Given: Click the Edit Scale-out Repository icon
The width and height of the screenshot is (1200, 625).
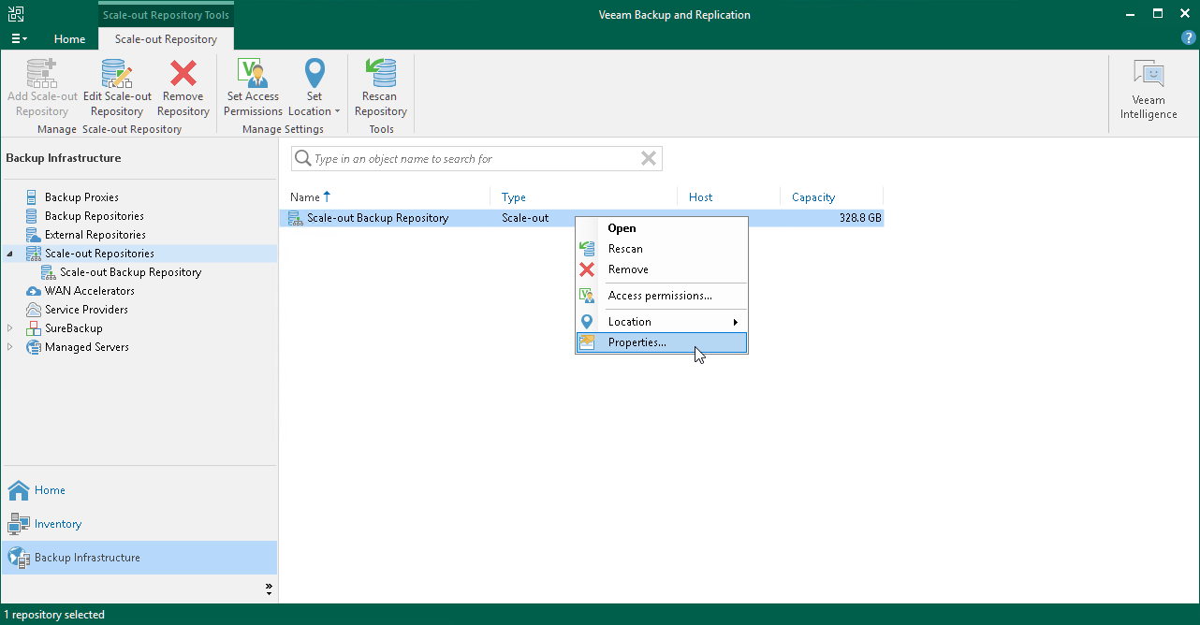Looking at the screenshot, I should [116, 84].
